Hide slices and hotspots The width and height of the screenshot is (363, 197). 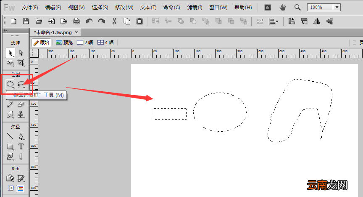coord(11,188)
